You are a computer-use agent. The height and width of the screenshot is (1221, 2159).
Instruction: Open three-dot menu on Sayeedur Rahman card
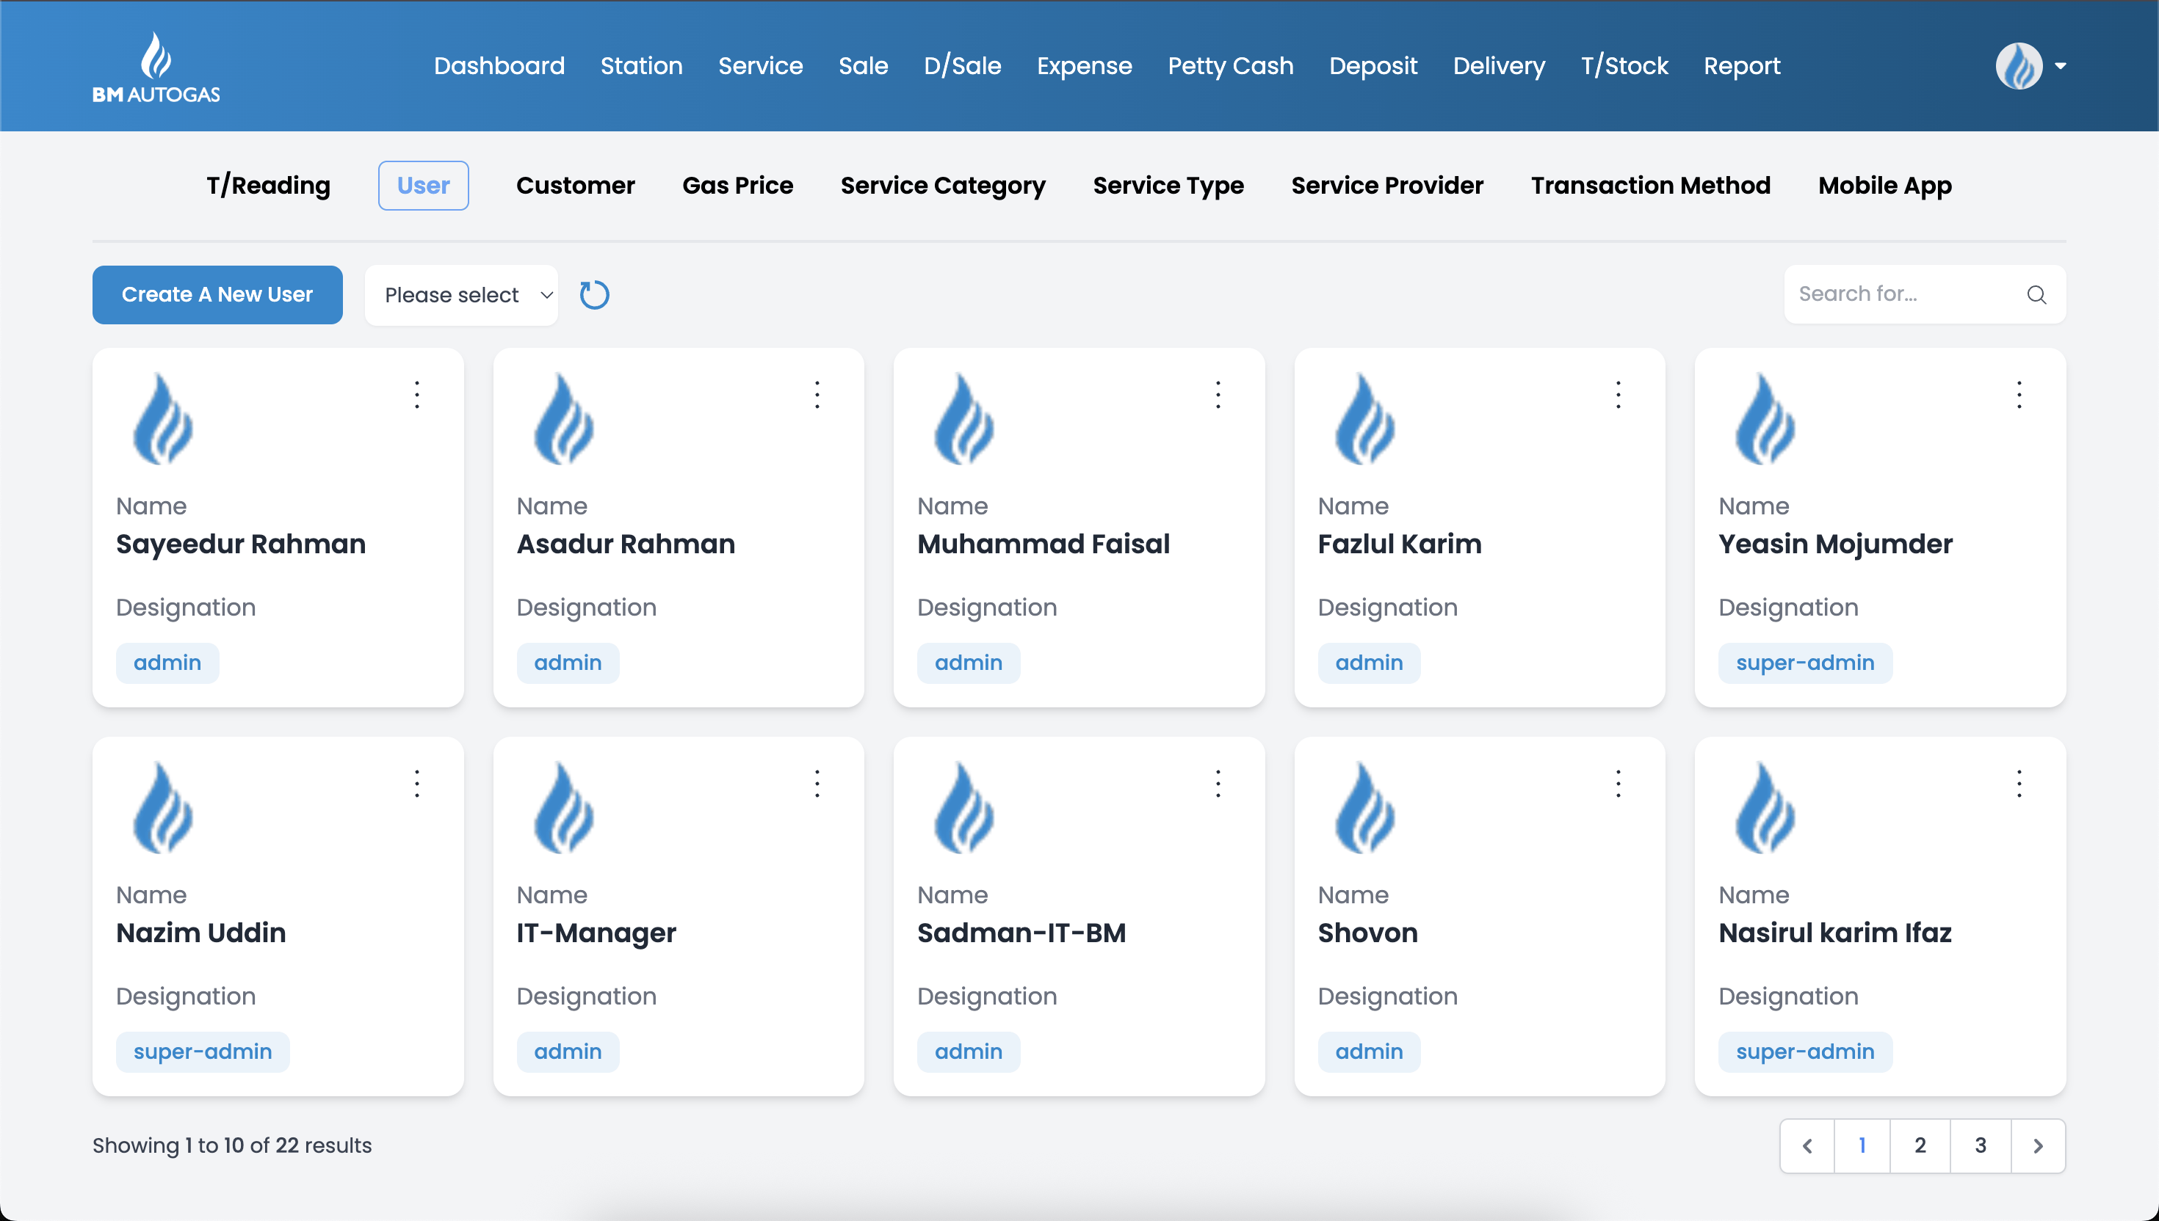(x=416, y=394)
